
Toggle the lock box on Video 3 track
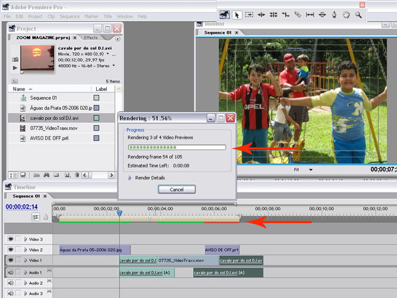pyautogui.click(x=18, y=239)
